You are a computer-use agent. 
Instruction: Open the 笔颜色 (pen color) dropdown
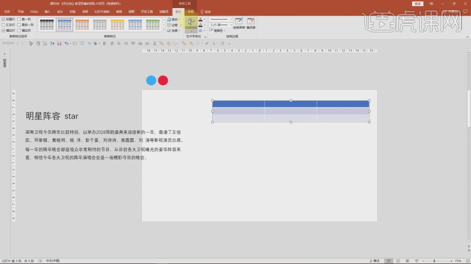point(217,30)
